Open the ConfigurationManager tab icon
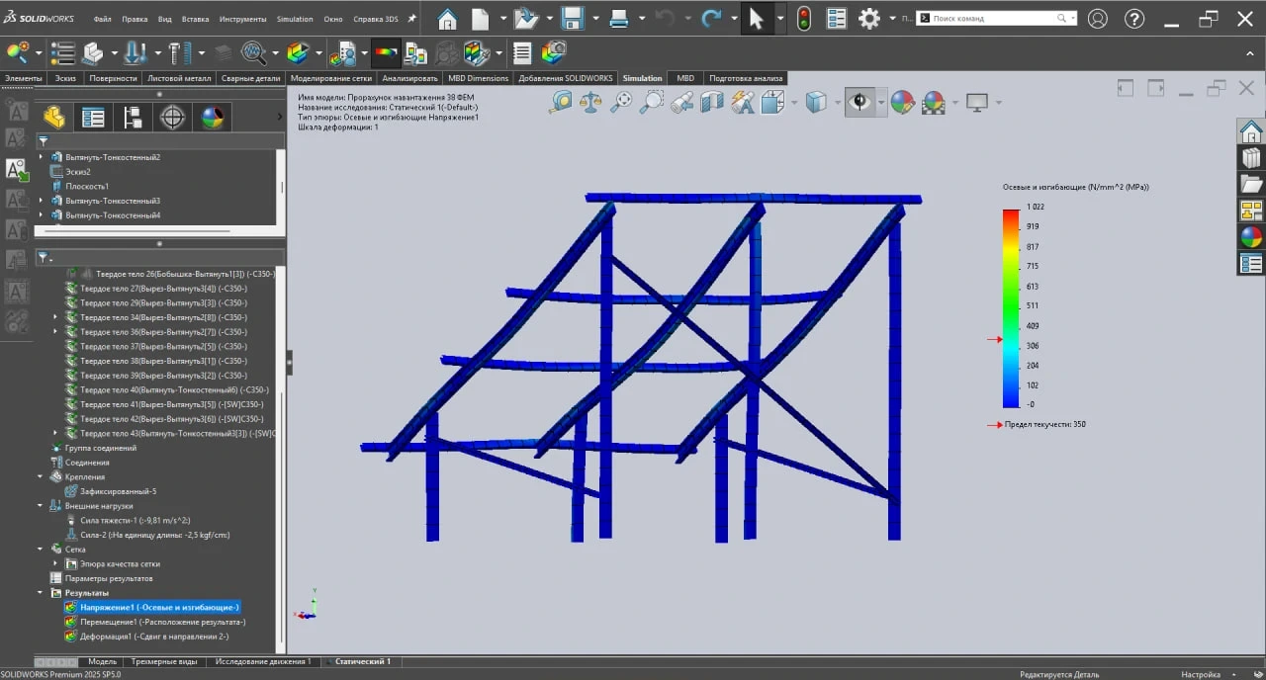This screenshot has width=1266, height=680. tap(134, 118)
